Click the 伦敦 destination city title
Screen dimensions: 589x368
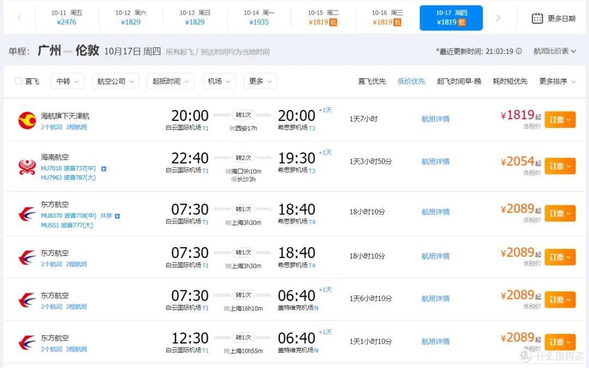(x=87, y=50)
